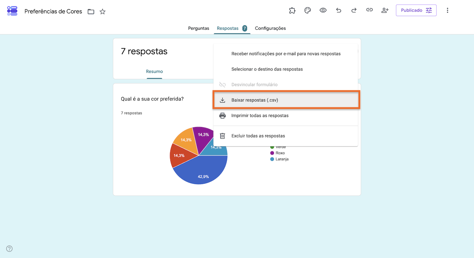This screenshot has width=474, height=258.
Task: Choose Excluir todas as respostas
Action: click(286, 136)
